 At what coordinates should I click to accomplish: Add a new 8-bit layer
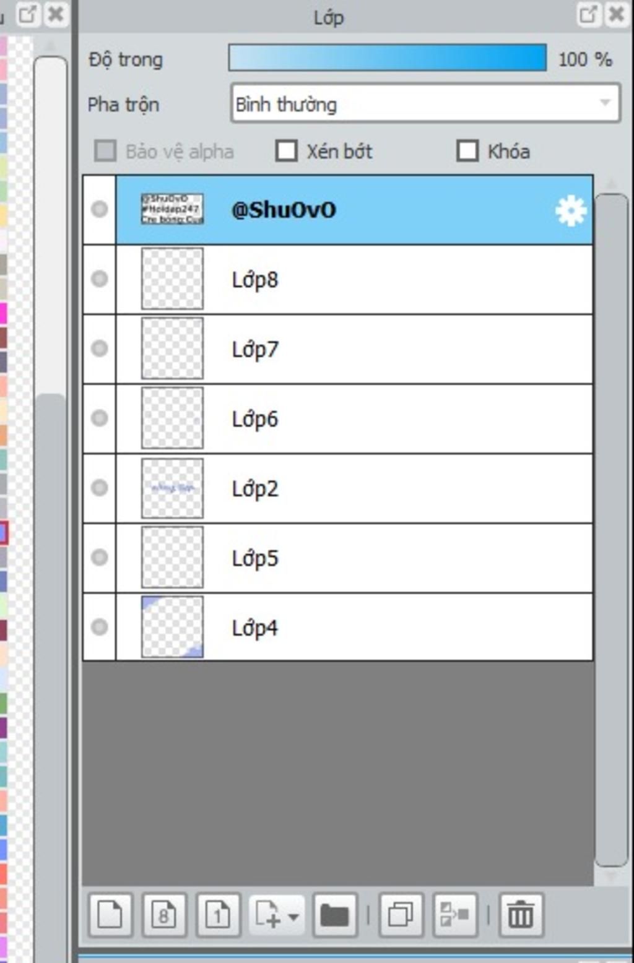click(163, 914)
